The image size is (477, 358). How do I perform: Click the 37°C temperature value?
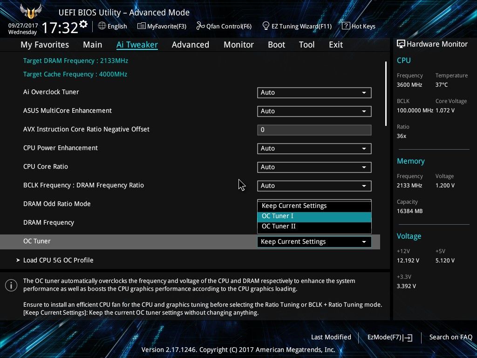[x=442, y=85]
